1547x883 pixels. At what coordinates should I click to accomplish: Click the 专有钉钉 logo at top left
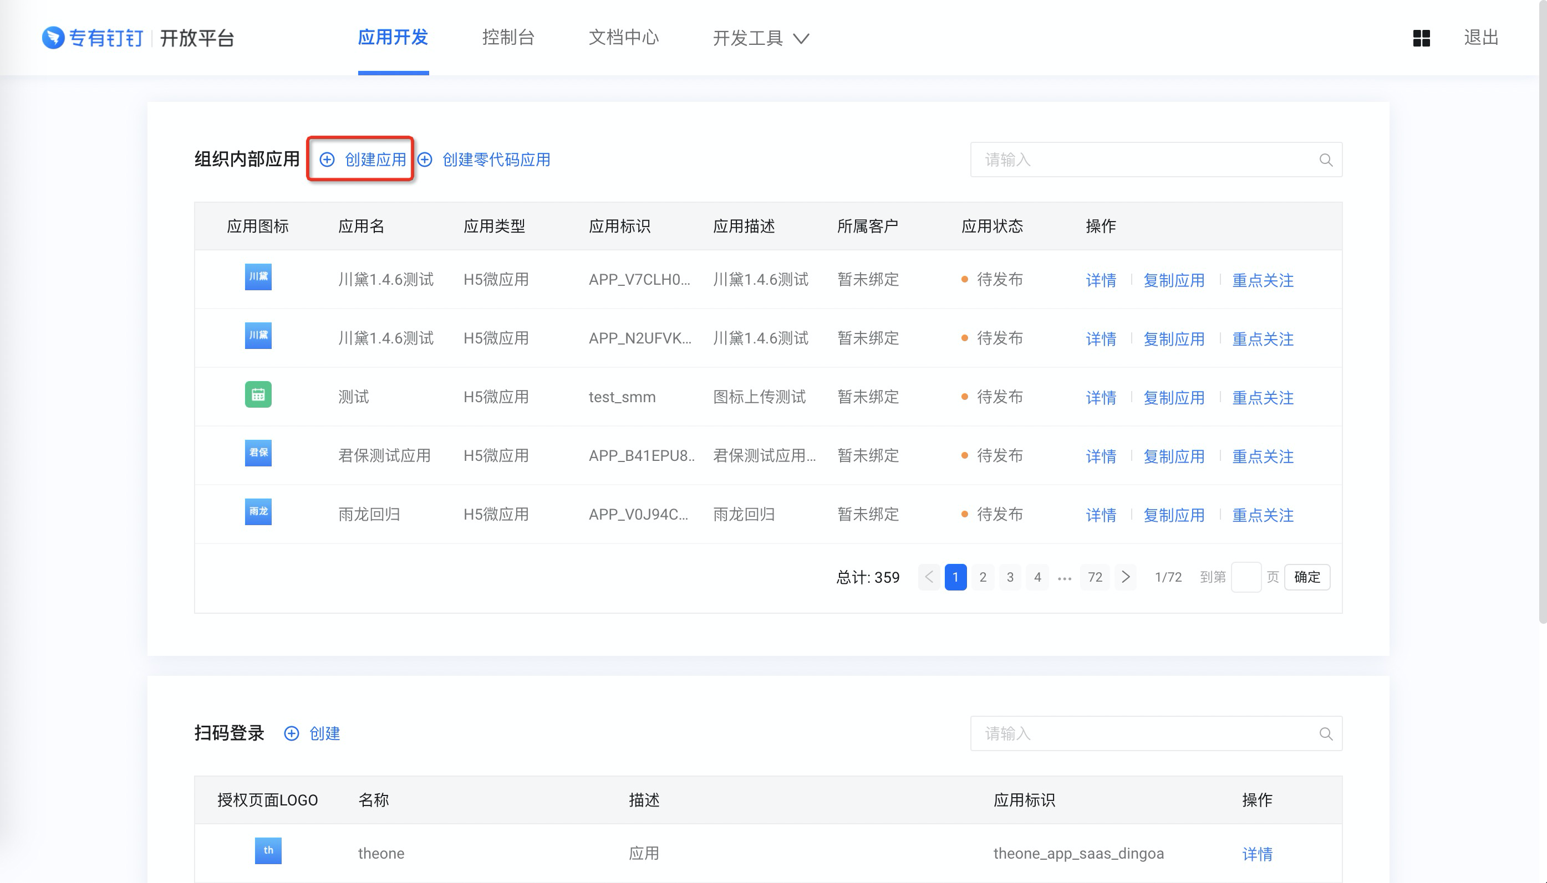(x=93, y=38)
